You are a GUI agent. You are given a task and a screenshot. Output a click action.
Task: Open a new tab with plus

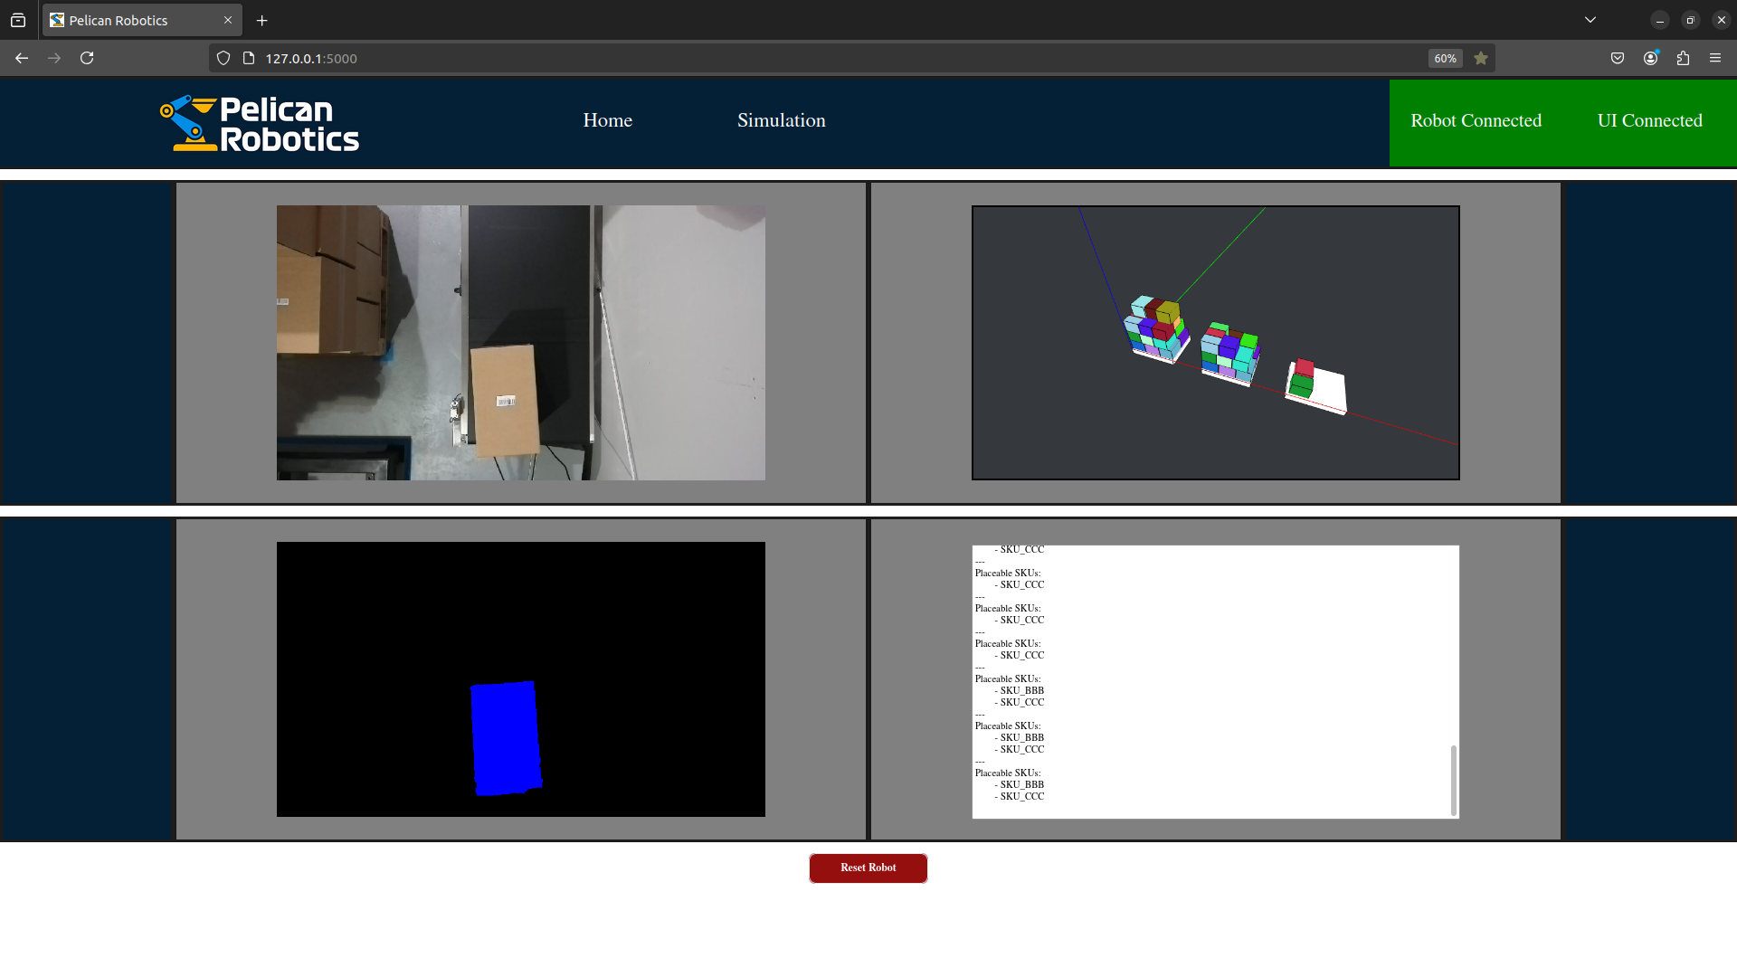pos(262,20)
